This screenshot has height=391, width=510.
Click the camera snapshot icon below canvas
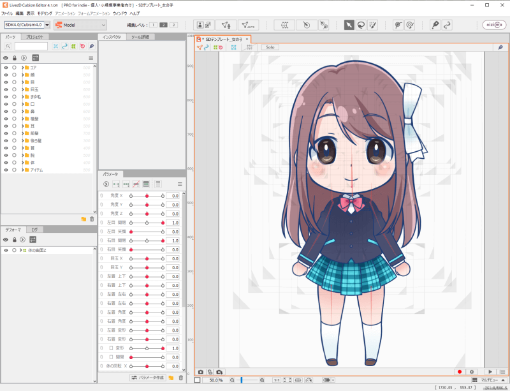[x=201, y=372]
